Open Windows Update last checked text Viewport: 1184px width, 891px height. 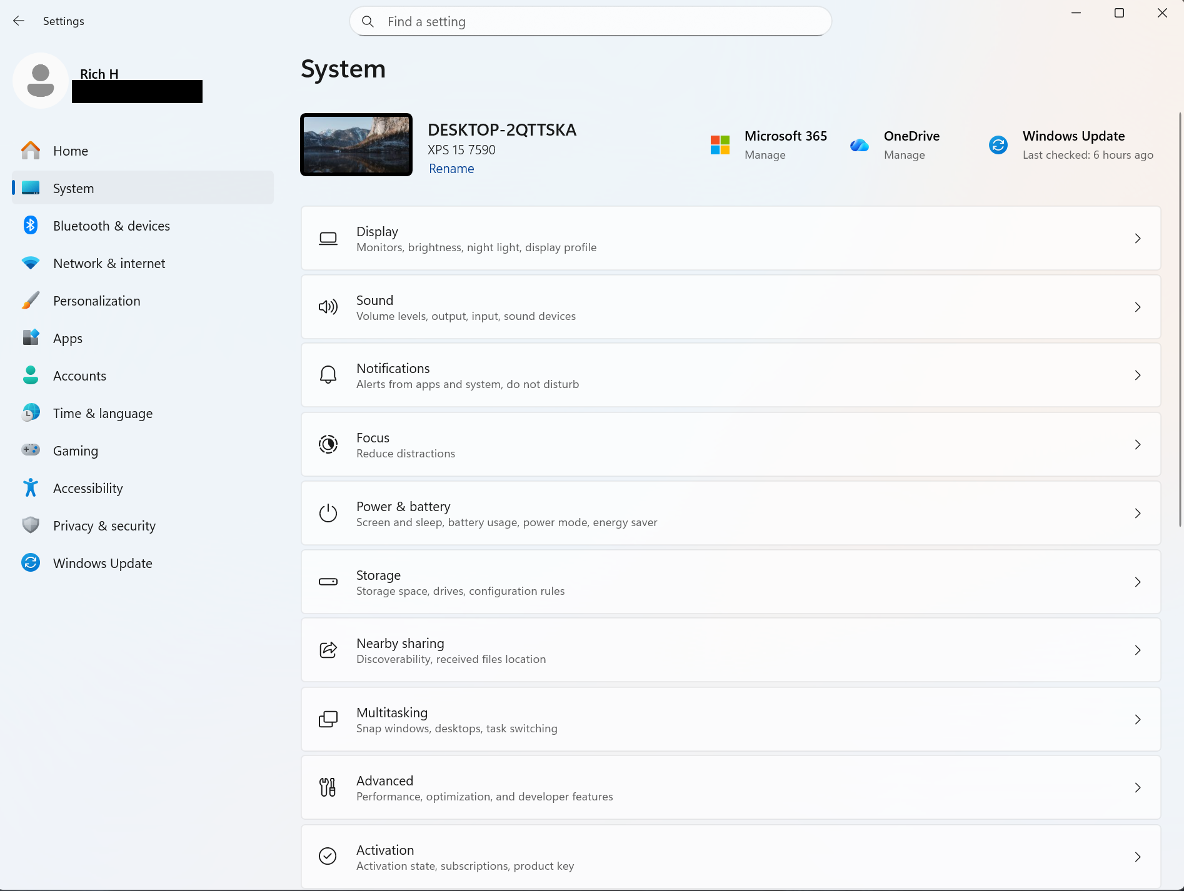[x=1088, y=155]
